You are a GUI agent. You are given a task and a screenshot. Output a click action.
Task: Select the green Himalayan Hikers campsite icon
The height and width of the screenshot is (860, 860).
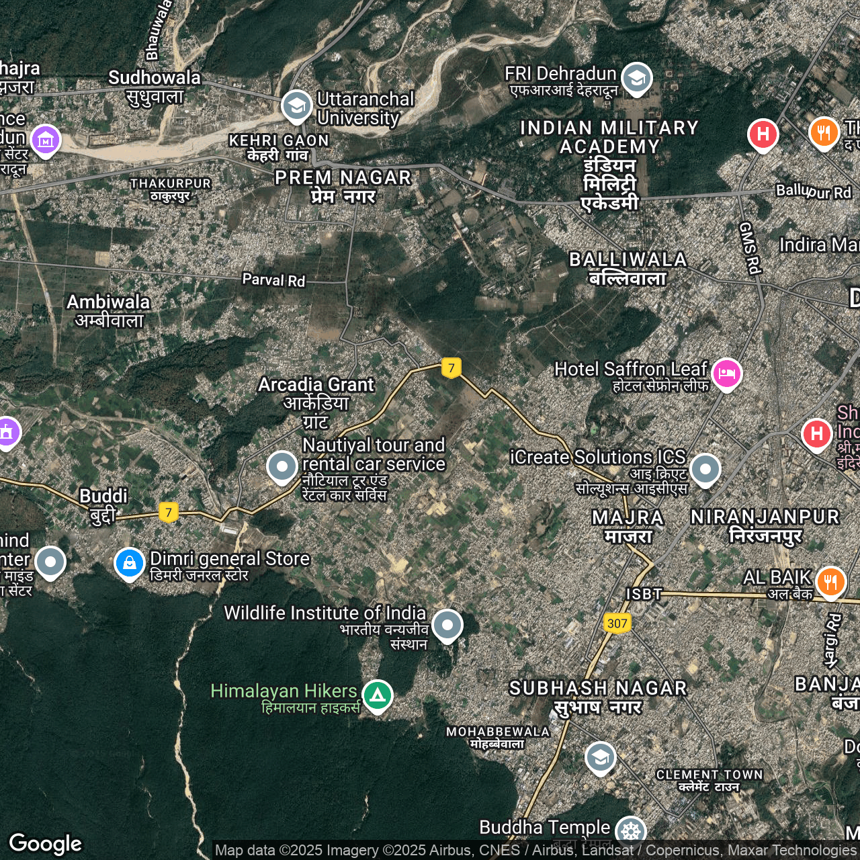[x=378, y=695]
